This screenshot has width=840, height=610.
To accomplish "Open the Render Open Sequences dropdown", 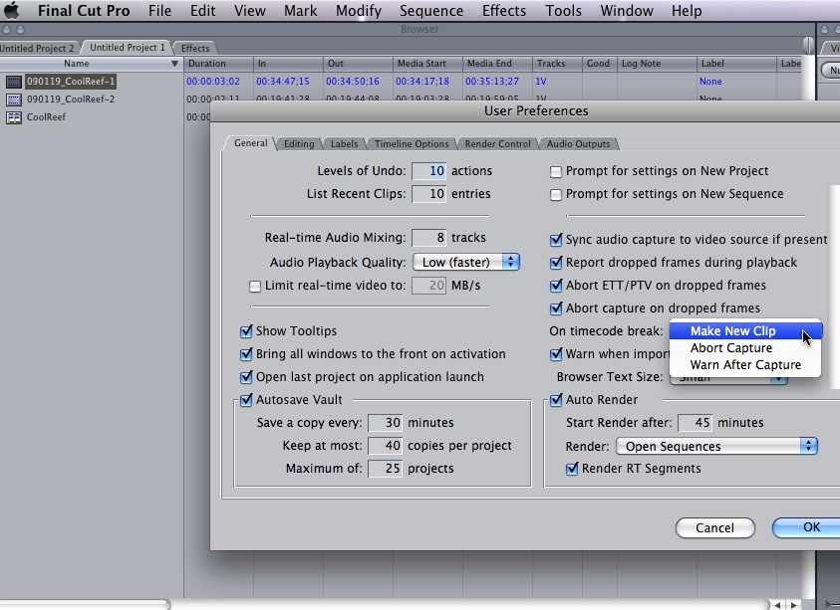I will pyautogui.click(x=716, y=446).
